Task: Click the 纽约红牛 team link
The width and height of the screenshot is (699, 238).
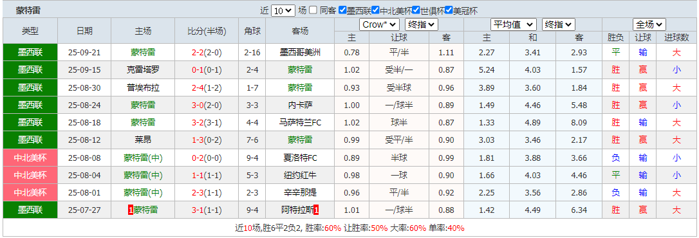Action: (x=300, y=175)
